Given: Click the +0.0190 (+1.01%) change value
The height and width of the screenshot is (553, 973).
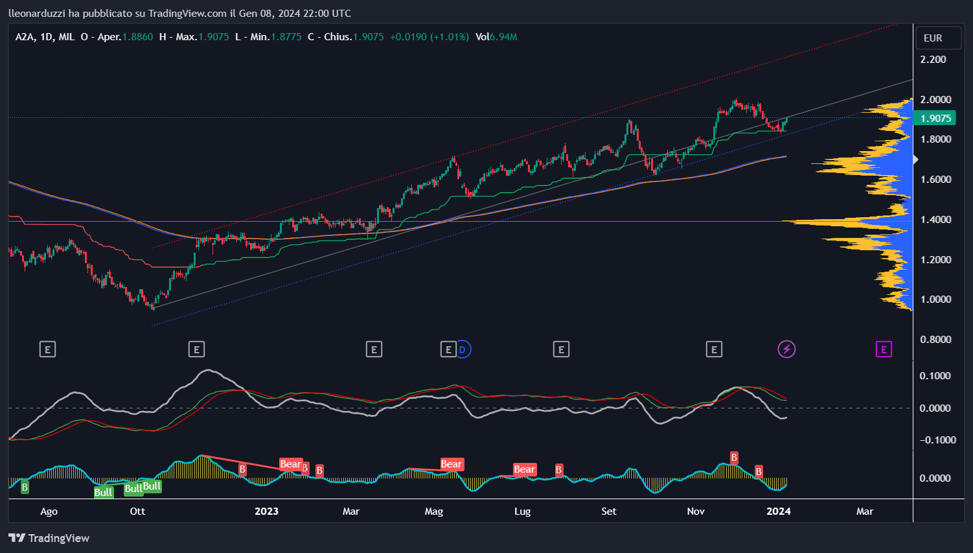Looking at the screenshot, I should click(429, 37).
